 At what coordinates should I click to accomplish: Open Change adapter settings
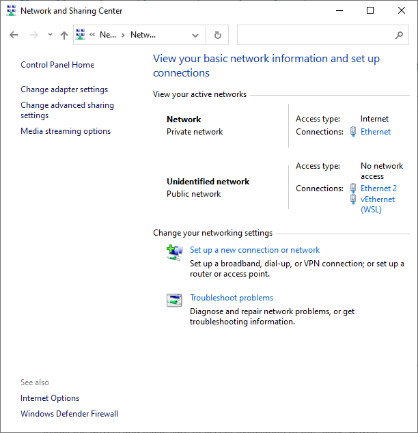[64, 89]
